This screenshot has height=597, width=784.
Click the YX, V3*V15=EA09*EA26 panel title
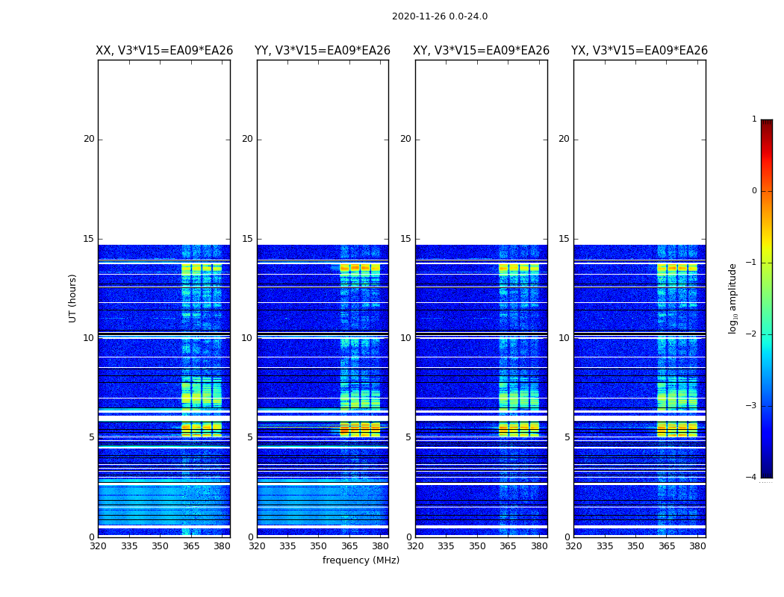(639, 51)
